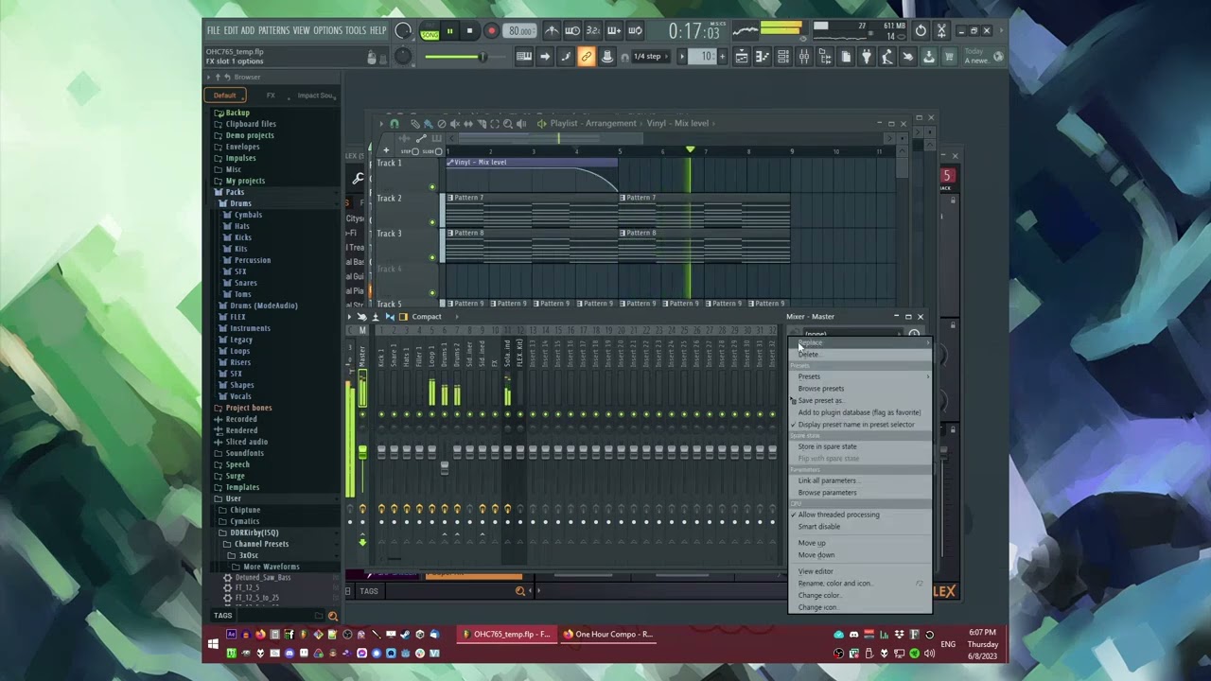
Task: Open the 1/4 step snap dropdown
Action: pyautogui.click(x=650, y=57)
